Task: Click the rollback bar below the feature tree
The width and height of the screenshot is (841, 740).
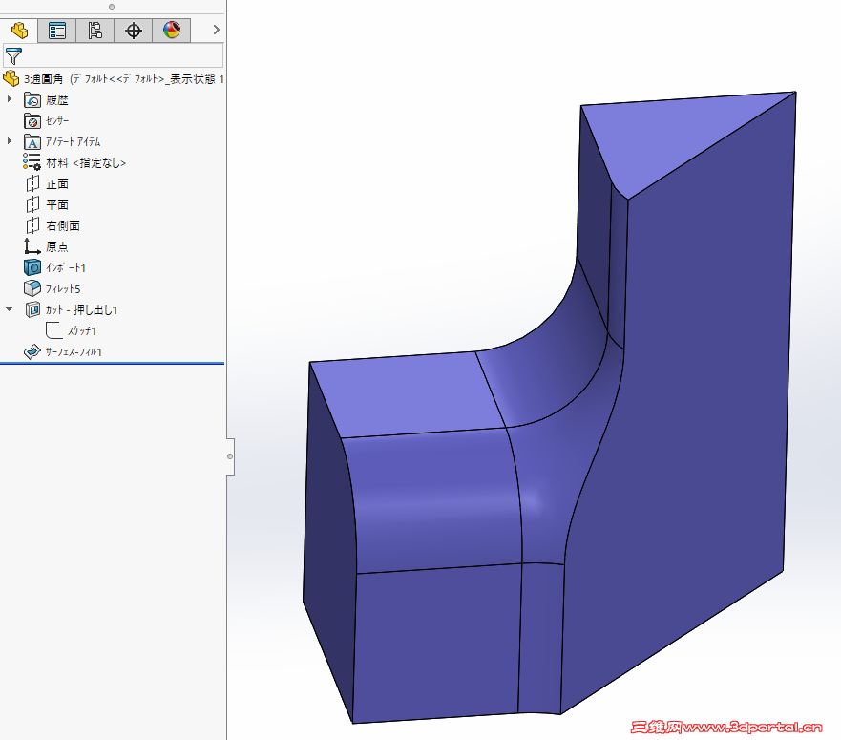Action: click(112, 364)
